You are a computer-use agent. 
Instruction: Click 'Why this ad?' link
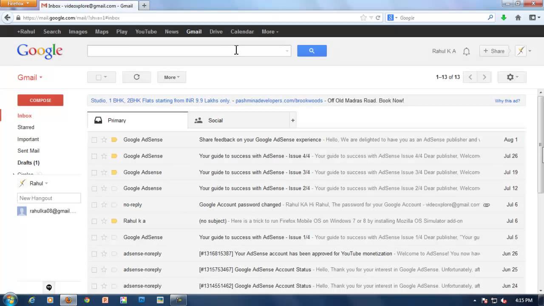tap(507, 101)
